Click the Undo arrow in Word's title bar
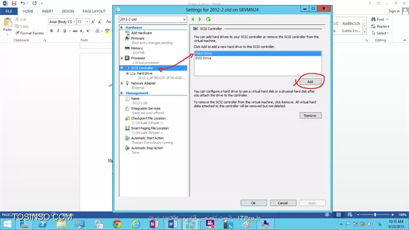The height and width of the screenshot is (230, 409). pyautogui.click(x=23, y=4)
